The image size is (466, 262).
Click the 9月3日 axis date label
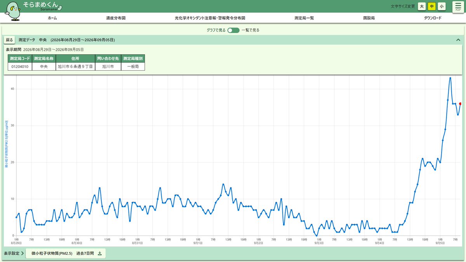click(x=319, y=243)
